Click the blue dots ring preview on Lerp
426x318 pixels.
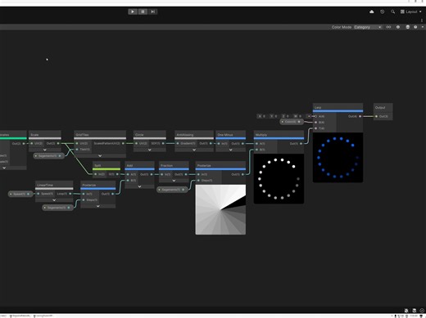click(x=338, y=158)
